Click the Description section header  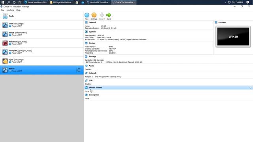click(94, 95)
